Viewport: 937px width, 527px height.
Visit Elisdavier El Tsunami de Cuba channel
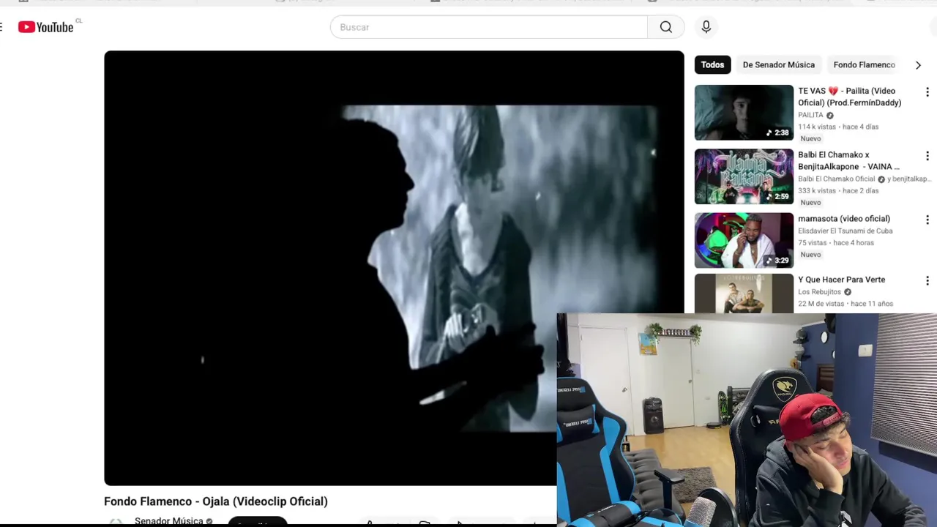845,231
